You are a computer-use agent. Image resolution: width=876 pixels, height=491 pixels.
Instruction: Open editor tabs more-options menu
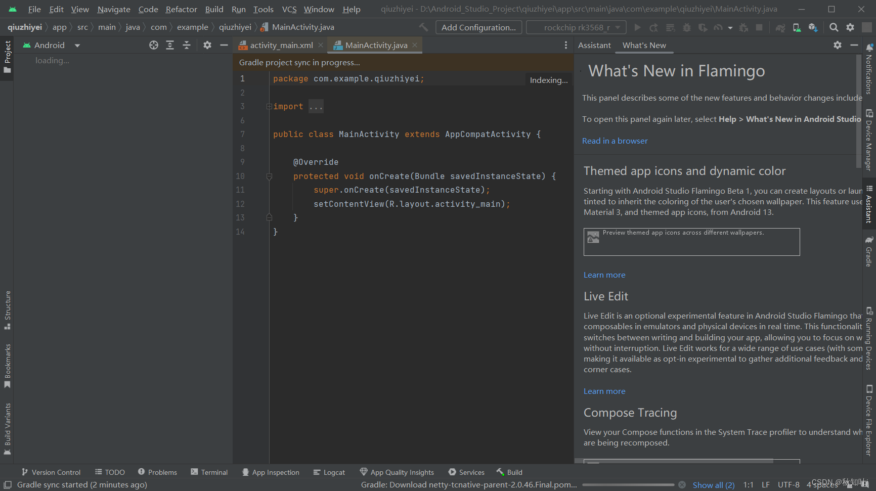(x=566, y=46)
